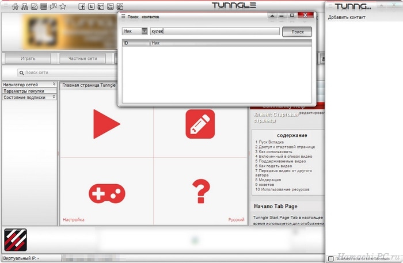Open the Главная страница Tunngle tab

click(89, 85)
